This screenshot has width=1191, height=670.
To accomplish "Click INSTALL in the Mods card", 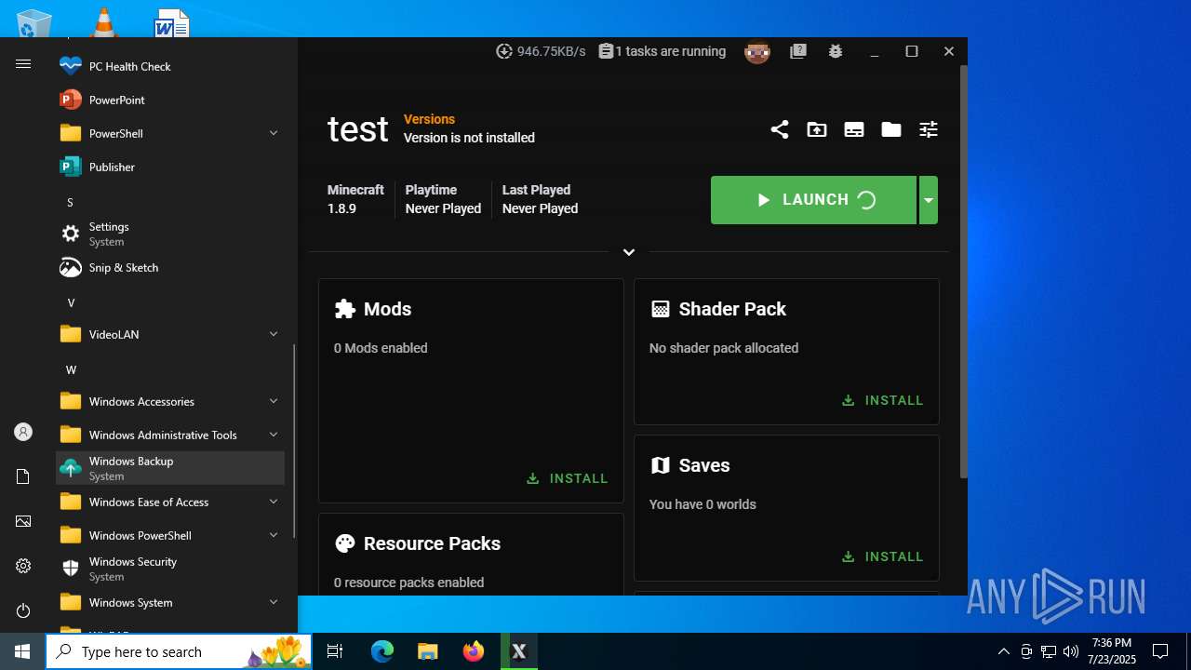I will point(568,478).
